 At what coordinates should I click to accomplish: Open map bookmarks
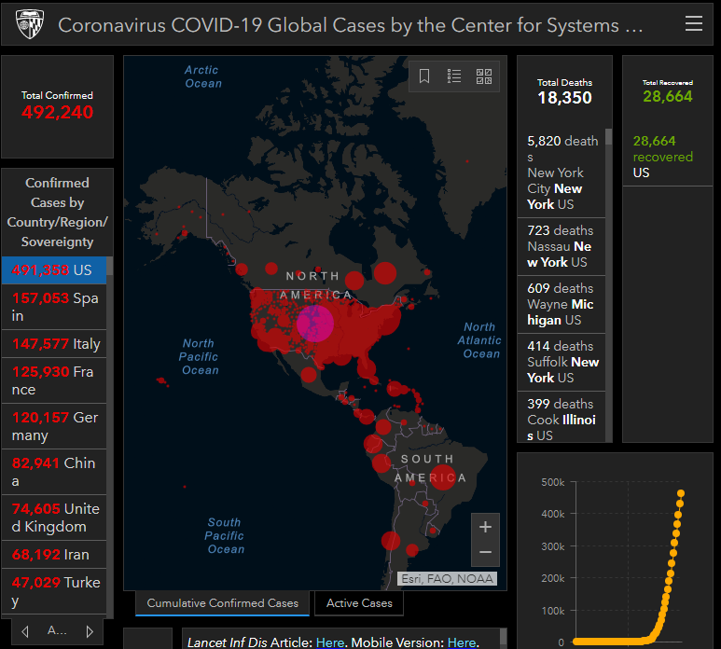coord(424,76)
